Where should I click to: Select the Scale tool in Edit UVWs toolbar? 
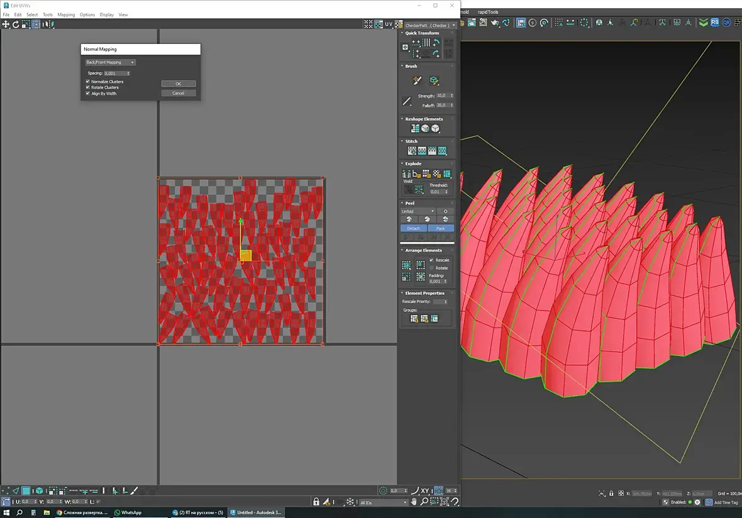point(26,24)
